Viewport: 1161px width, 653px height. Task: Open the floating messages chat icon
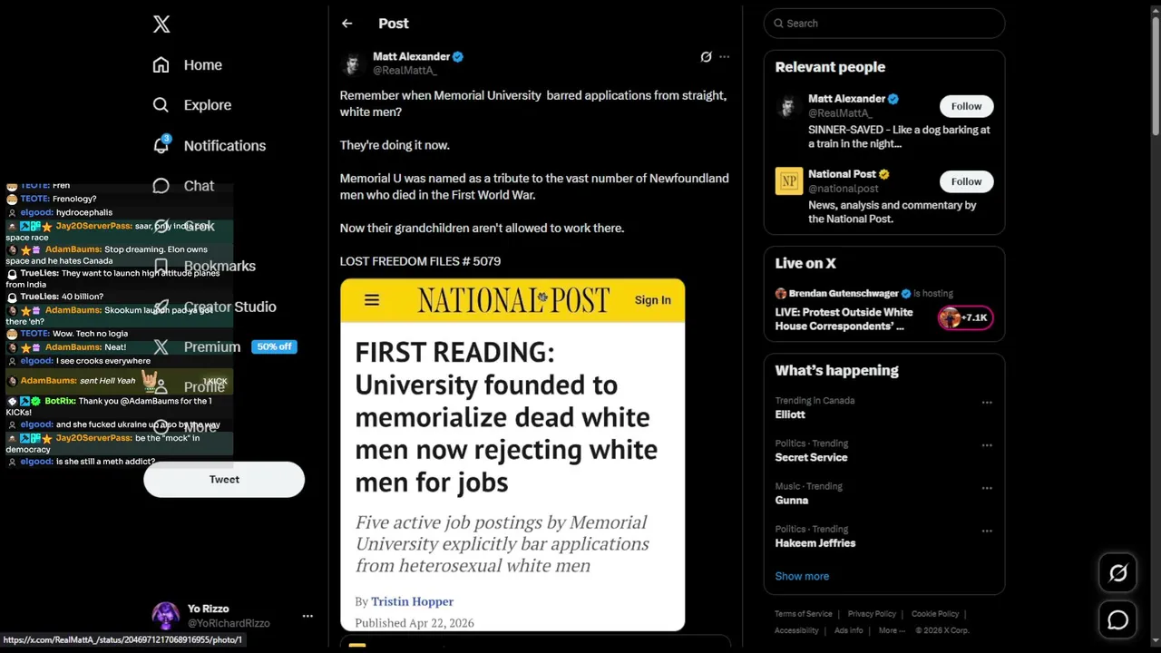[x=1117, y=619]
